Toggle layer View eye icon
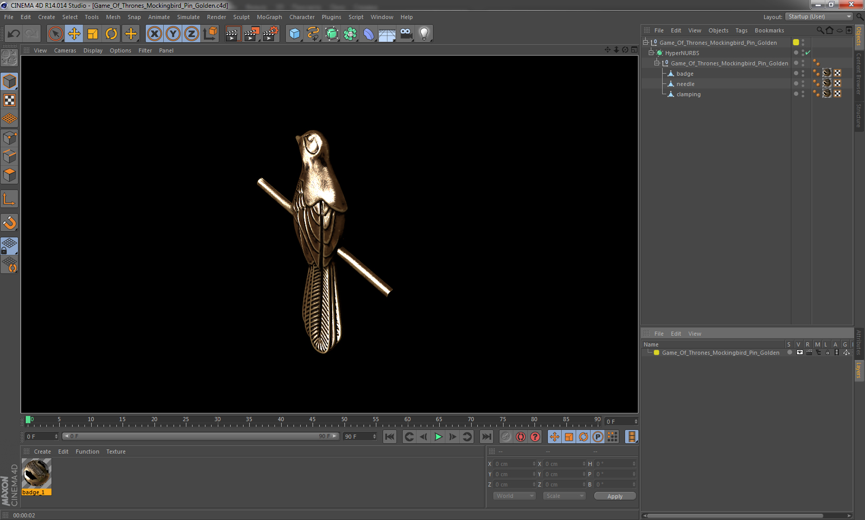This screenshot has height=520, width=865. [x=800, y=353]
